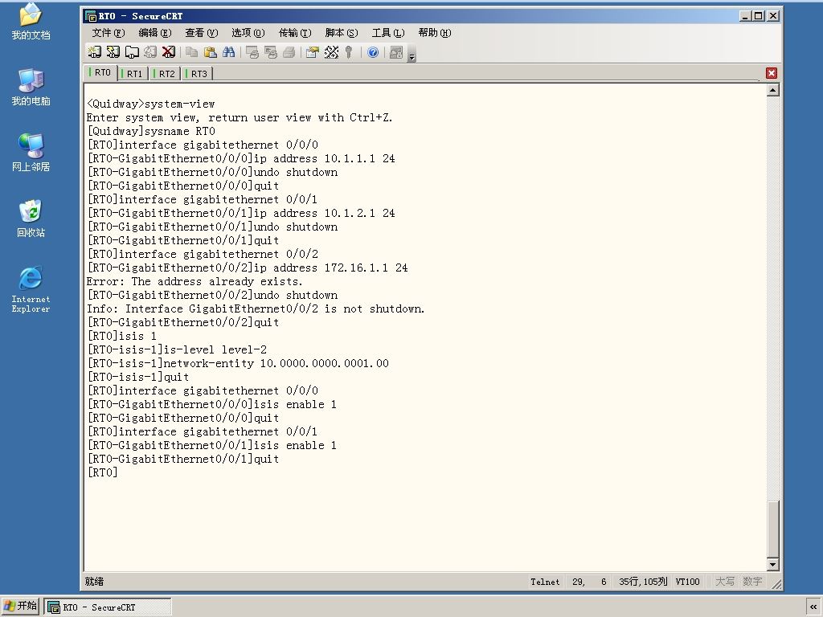Close the active tab with red X
Viewport: 823px width, 617px height.
(x=771, y=73)
